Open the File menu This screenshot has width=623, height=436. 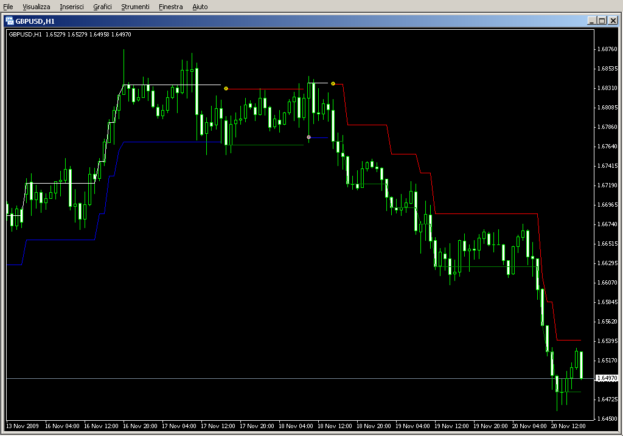point(8,7)
